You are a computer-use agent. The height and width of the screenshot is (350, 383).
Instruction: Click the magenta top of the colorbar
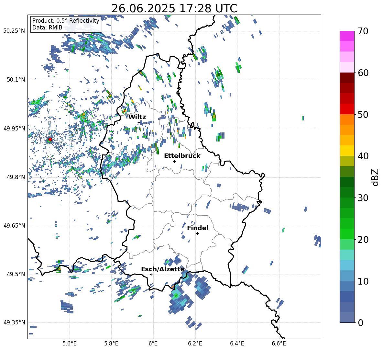coord(347,36)
